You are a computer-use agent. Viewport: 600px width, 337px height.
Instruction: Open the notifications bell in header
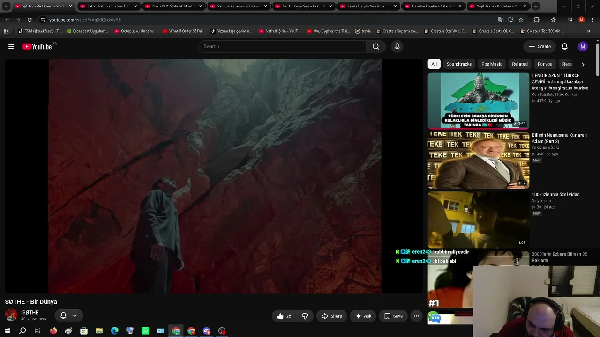click(x=564, y=46)
